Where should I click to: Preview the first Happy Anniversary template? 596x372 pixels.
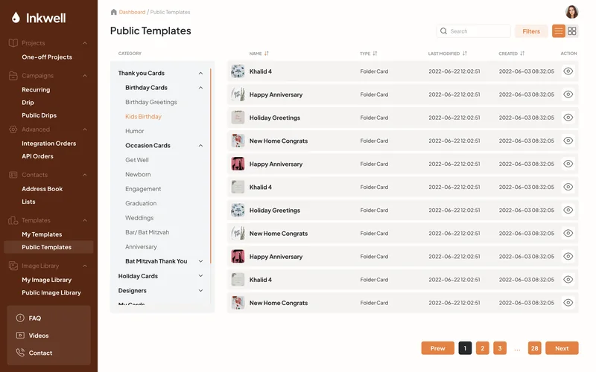[568, 94]
